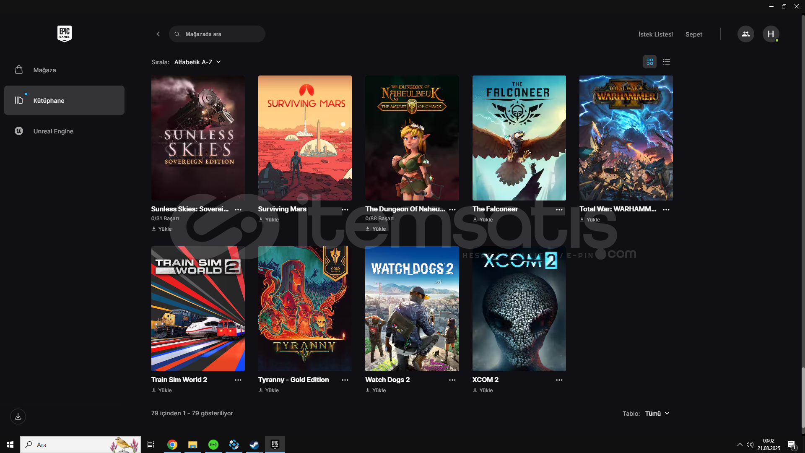Image resolution: width=805 pixels, height=453 pixels.
Task: Expand the Alfabetik A-Z sort dropdown
Action: click(x=197, y=62)
